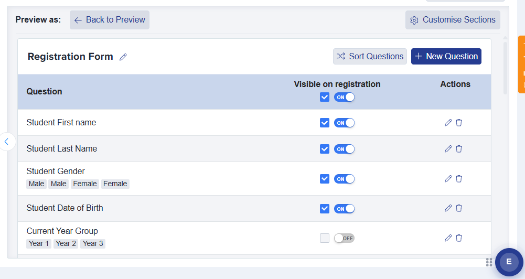Click the Actions column header
The height and width of the screenshot is (279, 525).
coord(455,84)
